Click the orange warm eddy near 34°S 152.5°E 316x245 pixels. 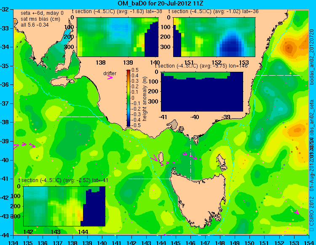288,48
